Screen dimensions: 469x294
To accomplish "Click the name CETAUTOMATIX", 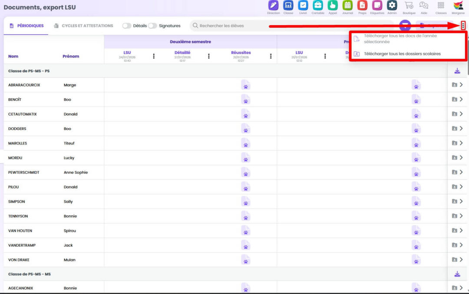I will tap(23, 114).
